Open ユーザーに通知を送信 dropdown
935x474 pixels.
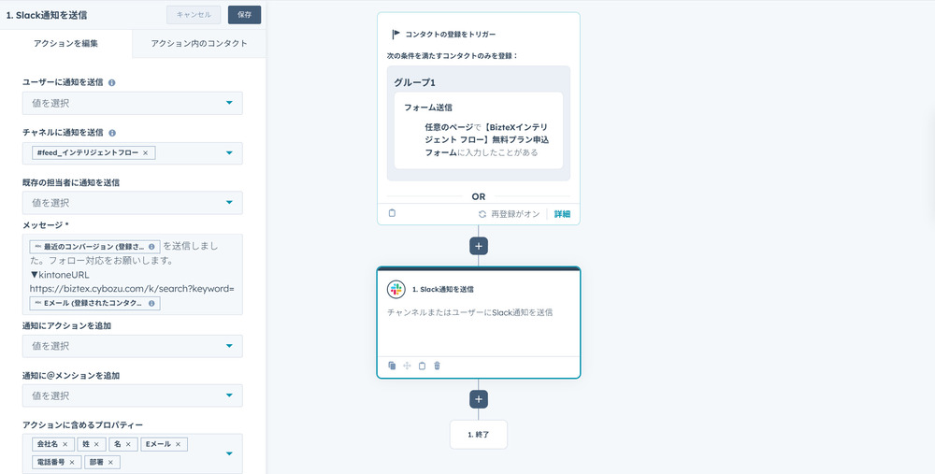pyautogui.click(x=133, y=103)
